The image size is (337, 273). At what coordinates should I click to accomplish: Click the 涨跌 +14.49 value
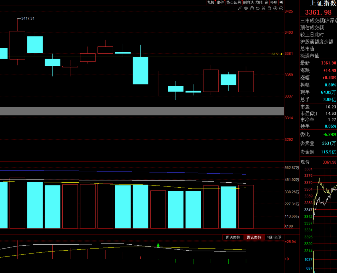point(330,70)
